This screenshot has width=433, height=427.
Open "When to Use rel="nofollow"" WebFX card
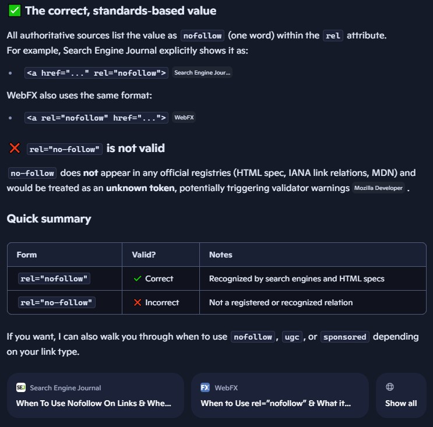tap(280, 396)
